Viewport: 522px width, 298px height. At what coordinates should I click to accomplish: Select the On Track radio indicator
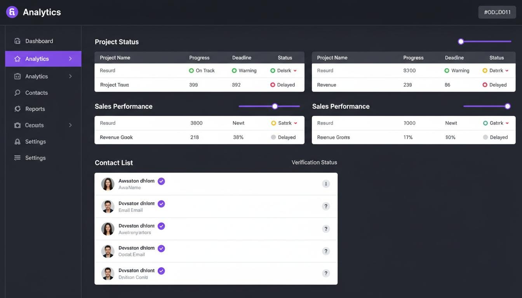coord(191,71)
